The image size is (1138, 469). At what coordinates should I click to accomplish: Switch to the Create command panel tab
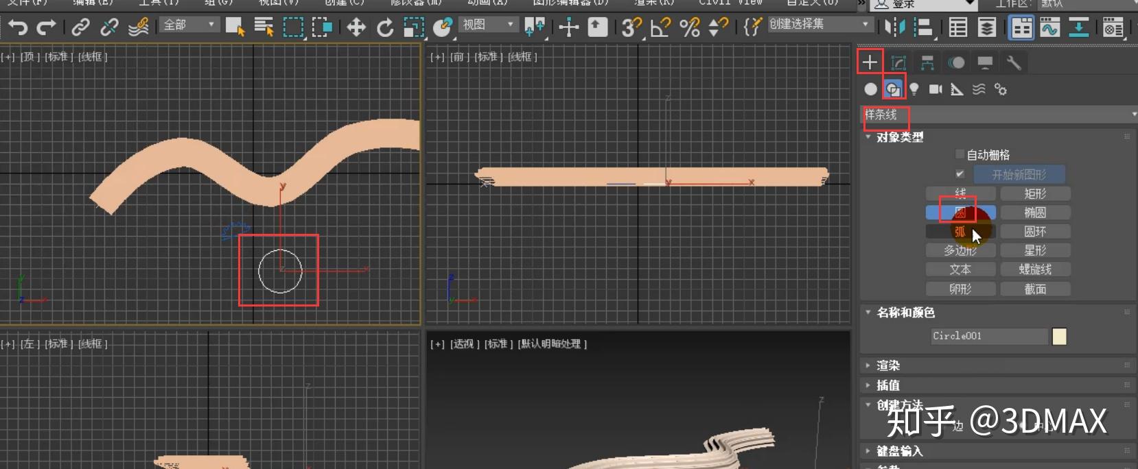point(870,62)
